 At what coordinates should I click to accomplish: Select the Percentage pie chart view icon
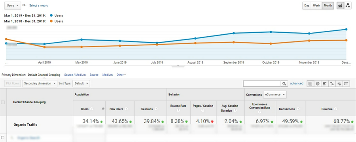click(317, 84)
